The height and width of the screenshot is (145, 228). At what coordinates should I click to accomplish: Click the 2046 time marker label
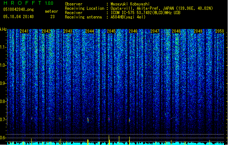pos(133,31)
